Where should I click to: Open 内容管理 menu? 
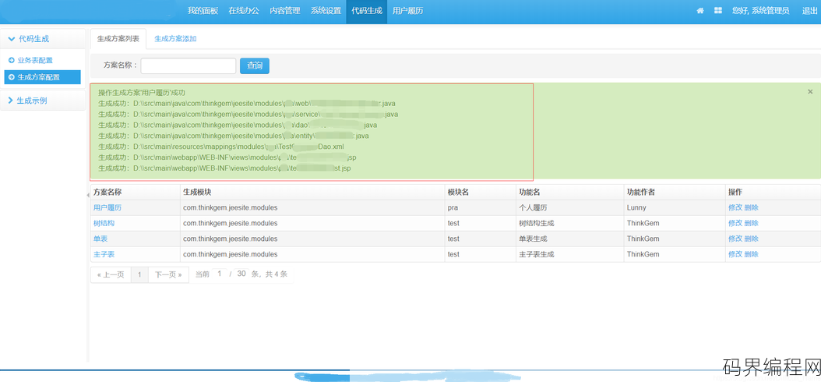point(285,10)
